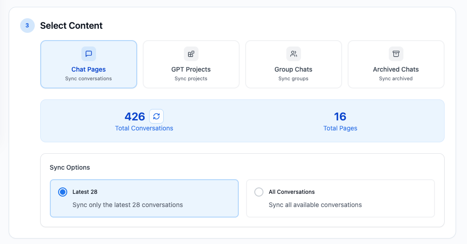Click the 'Latest 28' option label
Image resolution: width=467 pixels, height=244 pixels.
pos(85,192)
